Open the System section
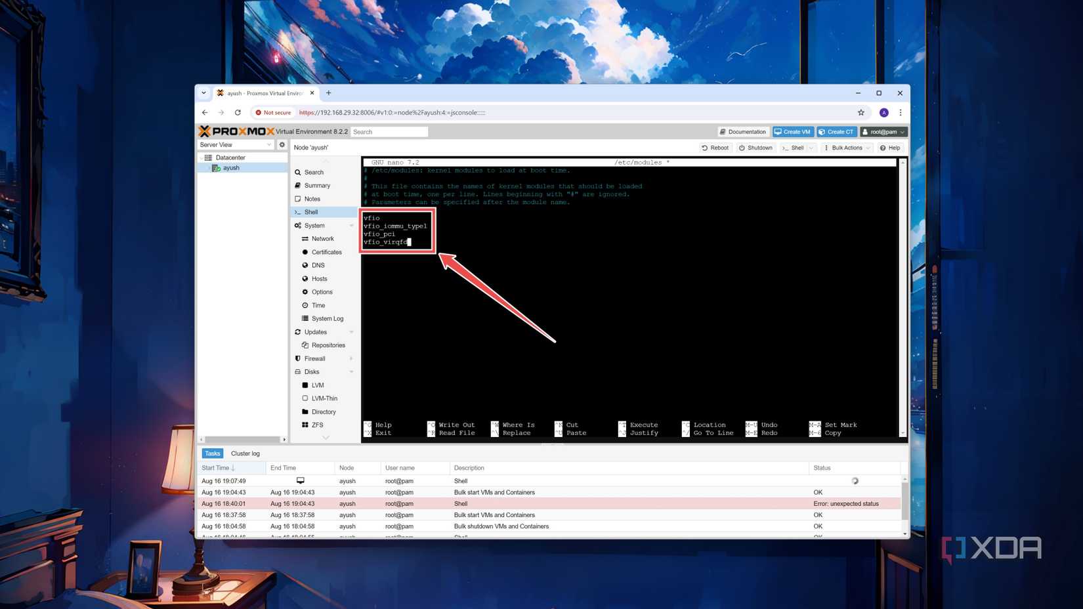 tap(314, 225)
